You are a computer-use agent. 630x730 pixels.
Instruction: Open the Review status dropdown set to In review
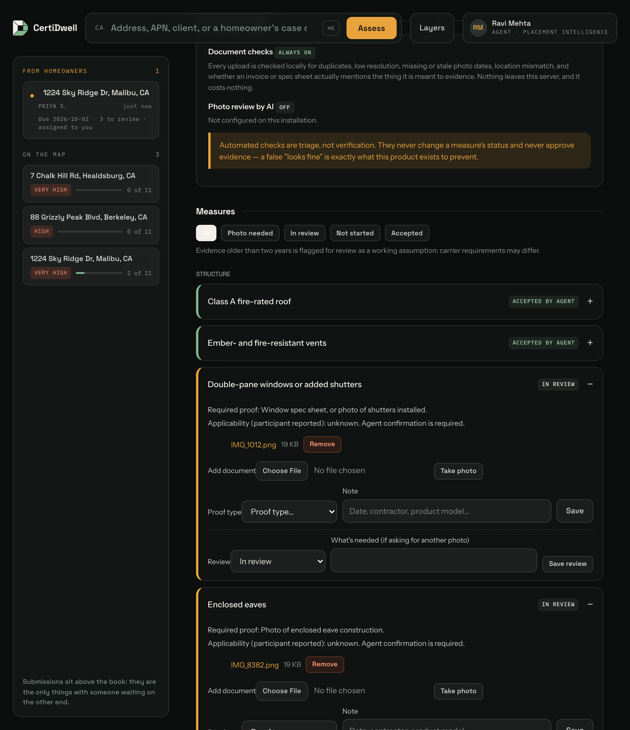(278, 561)
